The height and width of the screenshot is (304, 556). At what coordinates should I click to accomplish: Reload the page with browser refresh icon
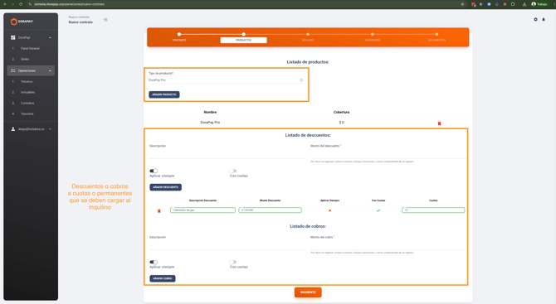coord(21,4)
